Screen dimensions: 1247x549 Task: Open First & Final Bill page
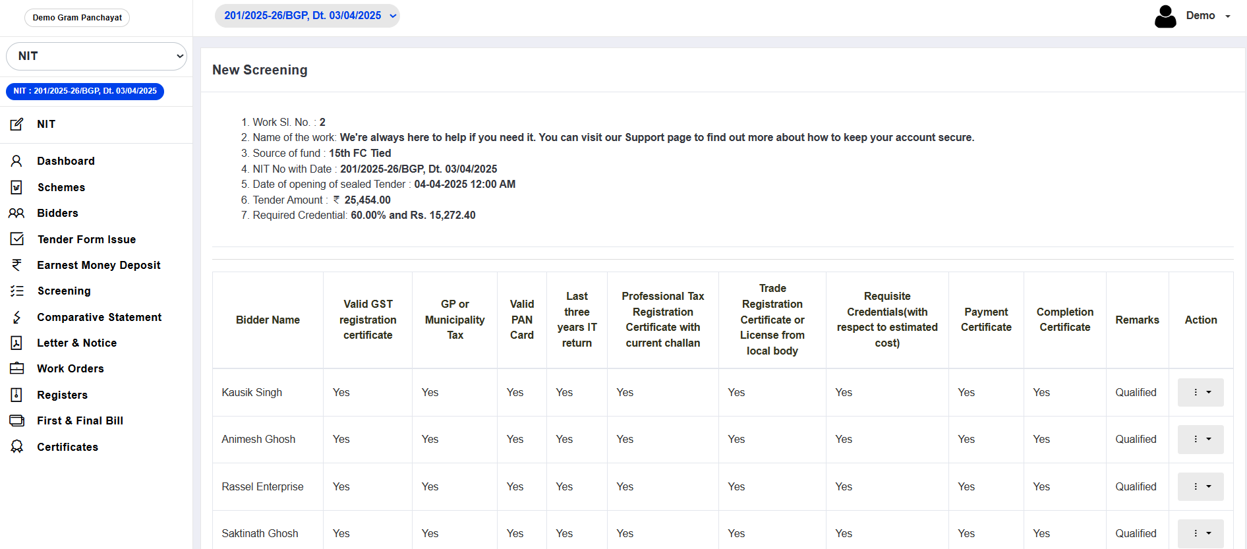tap(80, 420)
